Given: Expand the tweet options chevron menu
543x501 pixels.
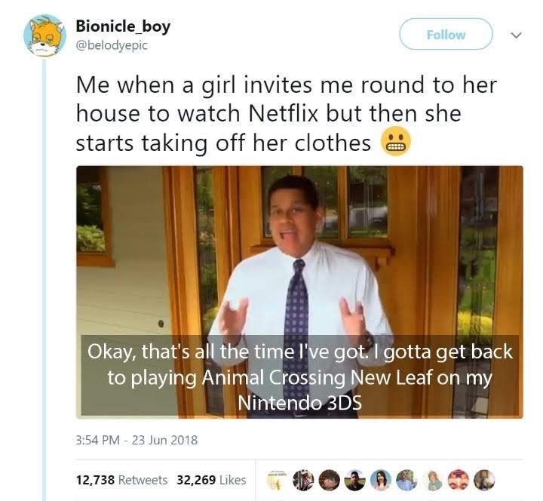Looking at the screenshot, I should [516, 35].
